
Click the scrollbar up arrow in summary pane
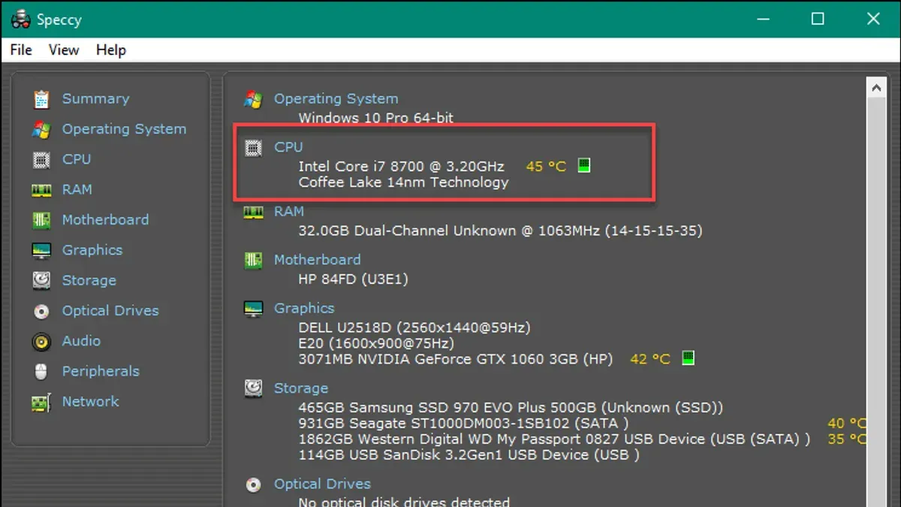tap(876, 87)
